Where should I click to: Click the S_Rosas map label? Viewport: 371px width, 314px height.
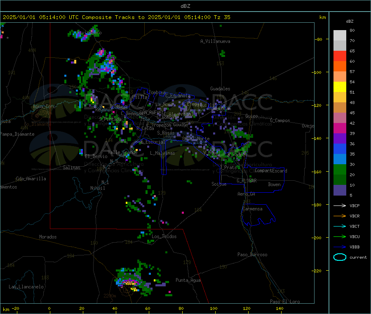(166, 133)
